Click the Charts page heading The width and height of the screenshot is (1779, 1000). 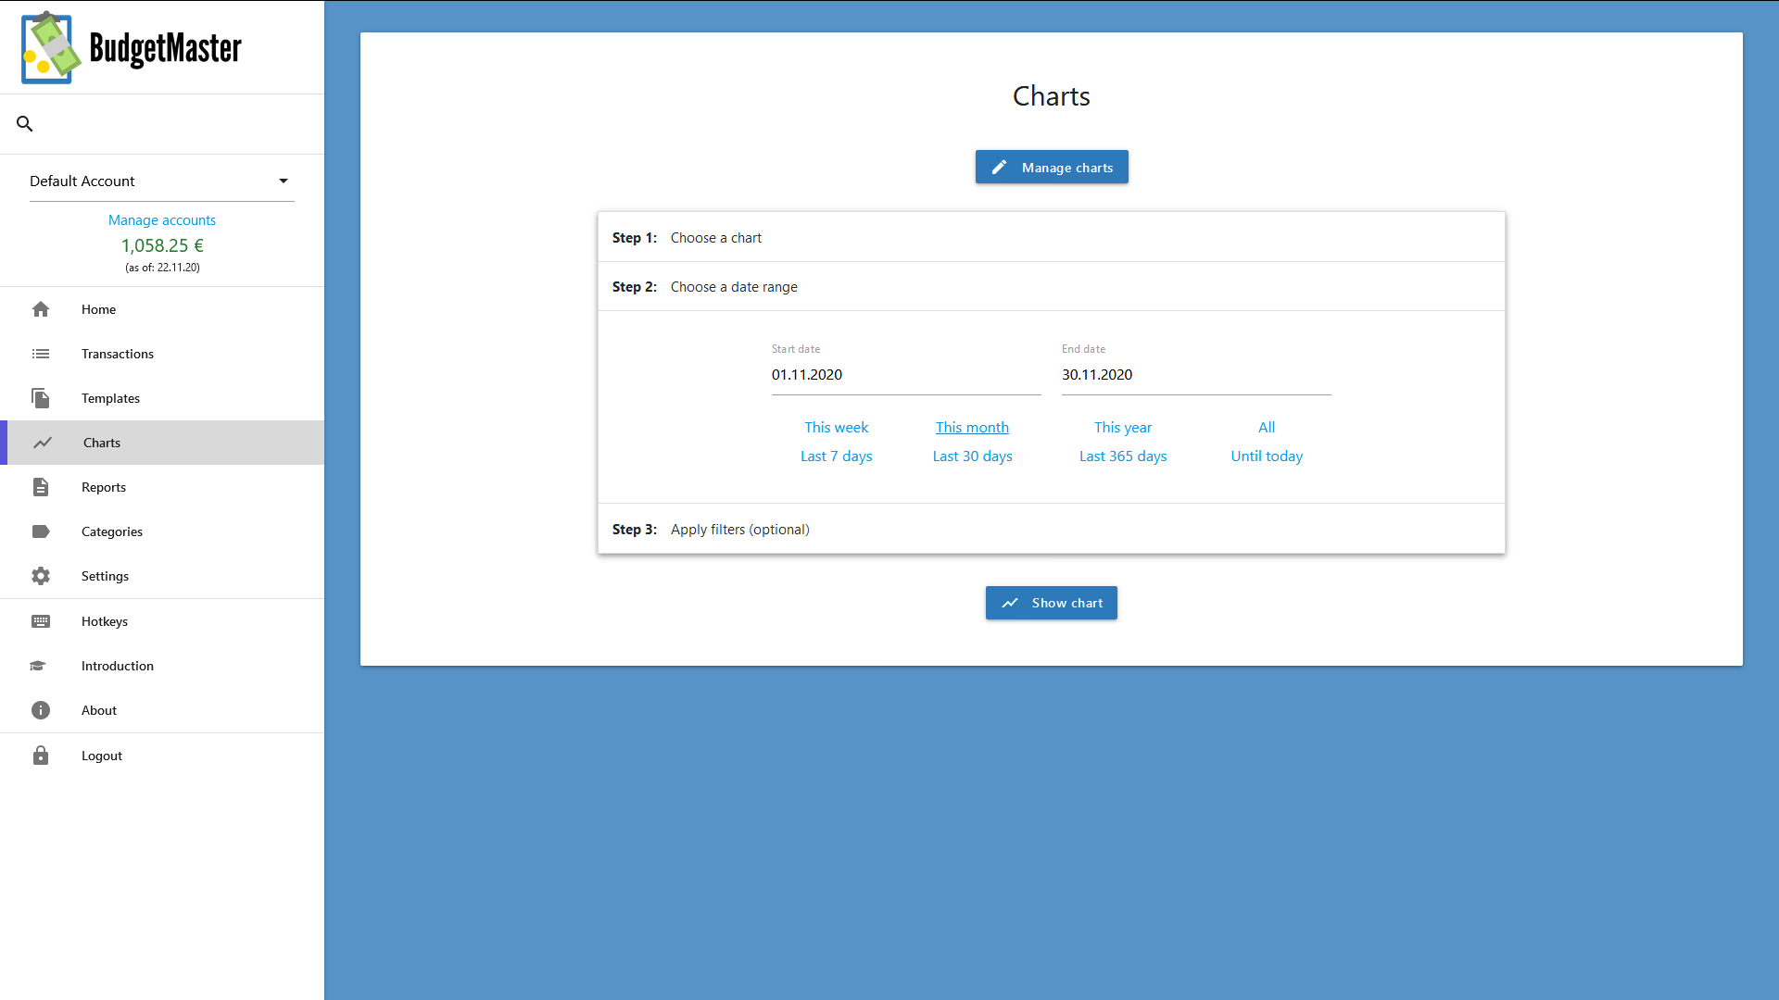click(x=1052, y=96)
